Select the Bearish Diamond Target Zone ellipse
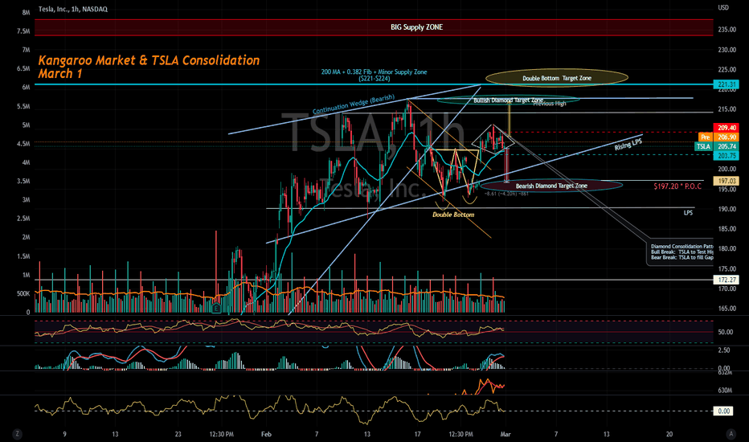 (x=551, y=186)
